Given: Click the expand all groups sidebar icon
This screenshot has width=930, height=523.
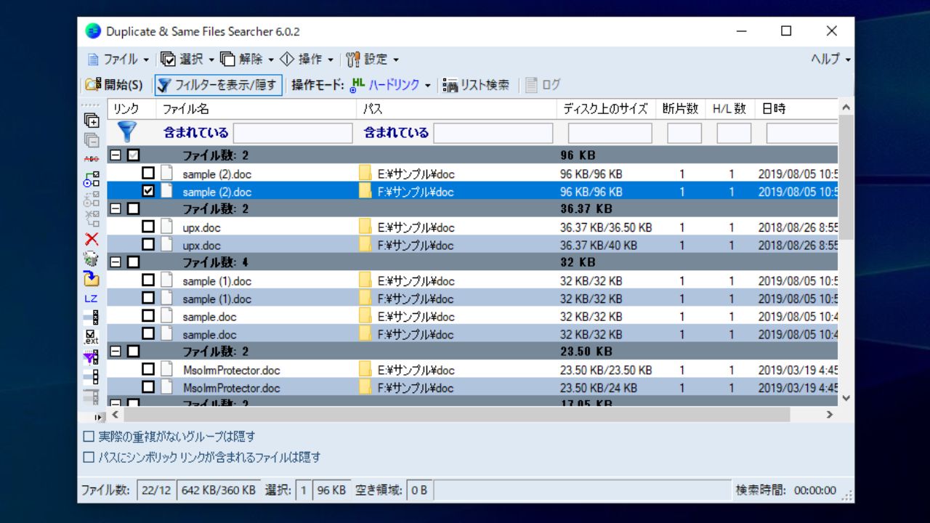Looking at the screenshot, I should point(92,121).
